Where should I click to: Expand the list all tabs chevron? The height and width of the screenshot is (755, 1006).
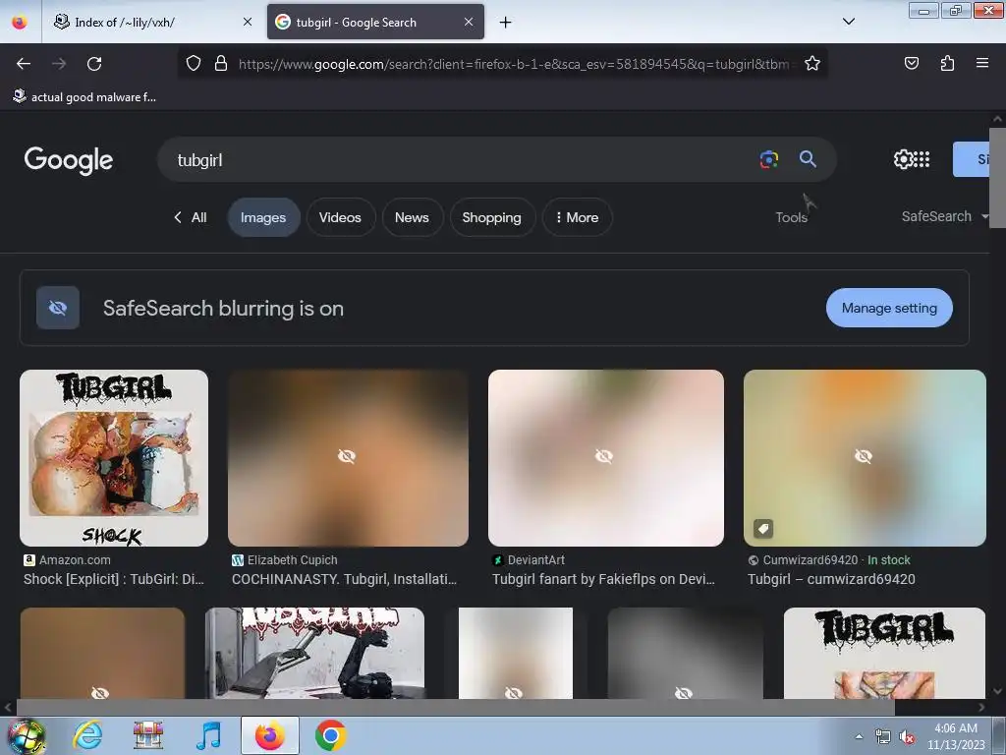[x=848, y=22]
